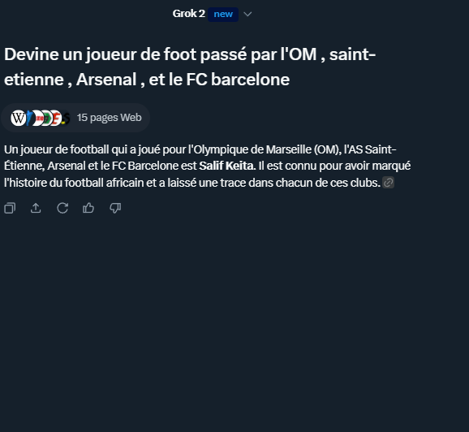Click the 'Devine un joueur de foot' question heading
The image size is (469, 432).
coord(190,67)
